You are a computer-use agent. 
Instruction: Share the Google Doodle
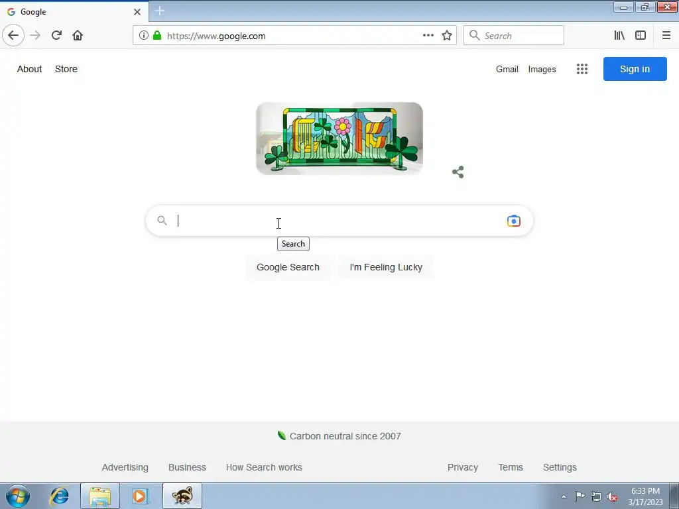[458, 172]
